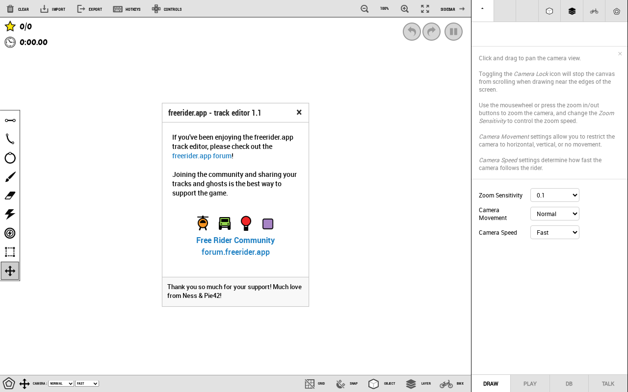Screen dimensions: 628x392
Task: Open the Free Rider Community link
Action: pos(235,240)
